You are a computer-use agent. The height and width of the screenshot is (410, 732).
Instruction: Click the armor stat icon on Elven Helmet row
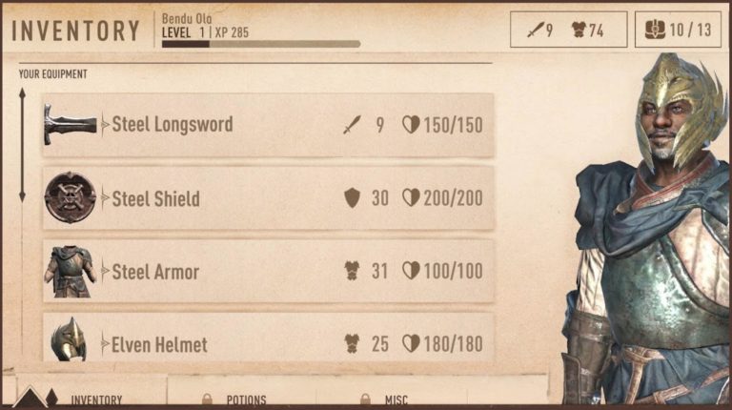click(352, 344)
